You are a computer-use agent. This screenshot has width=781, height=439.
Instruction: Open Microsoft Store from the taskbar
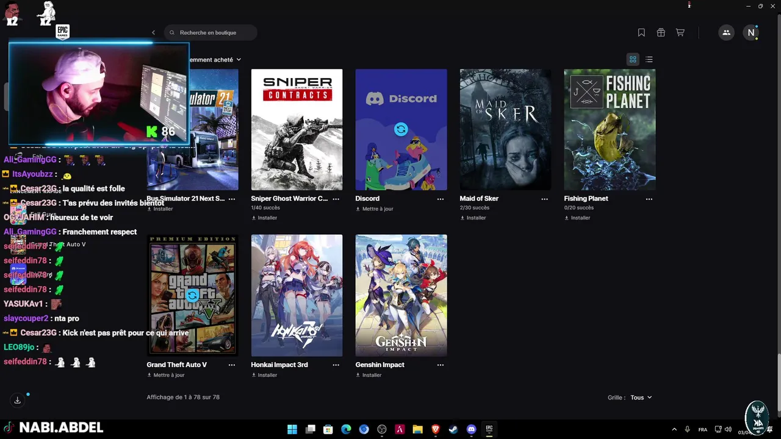(x=328, y=429)
